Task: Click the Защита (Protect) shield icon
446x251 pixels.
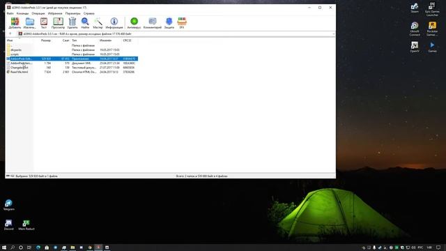Action: [169, 23]
